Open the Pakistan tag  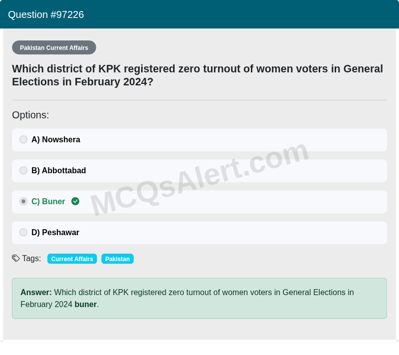point(117,259)
